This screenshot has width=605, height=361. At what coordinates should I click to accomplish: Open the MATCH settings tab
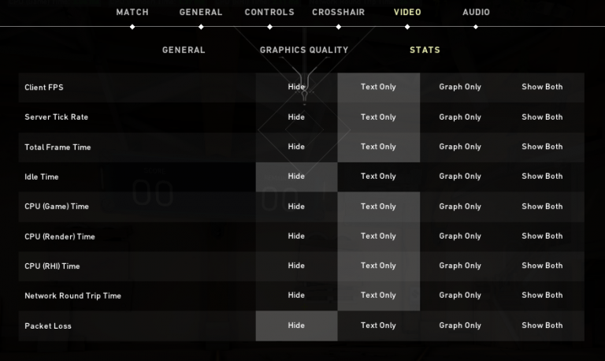[132, 12]
